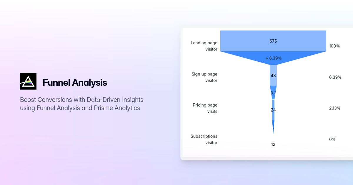Click the 24 visits funnel segment

pos(273,110)
